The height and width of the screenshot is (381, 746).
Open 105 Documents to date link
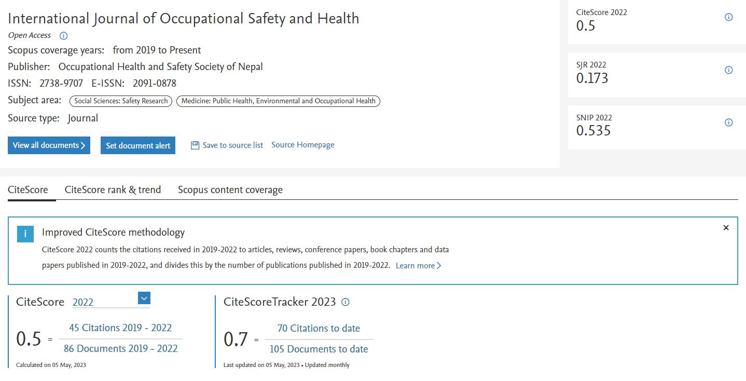[319, 349]
